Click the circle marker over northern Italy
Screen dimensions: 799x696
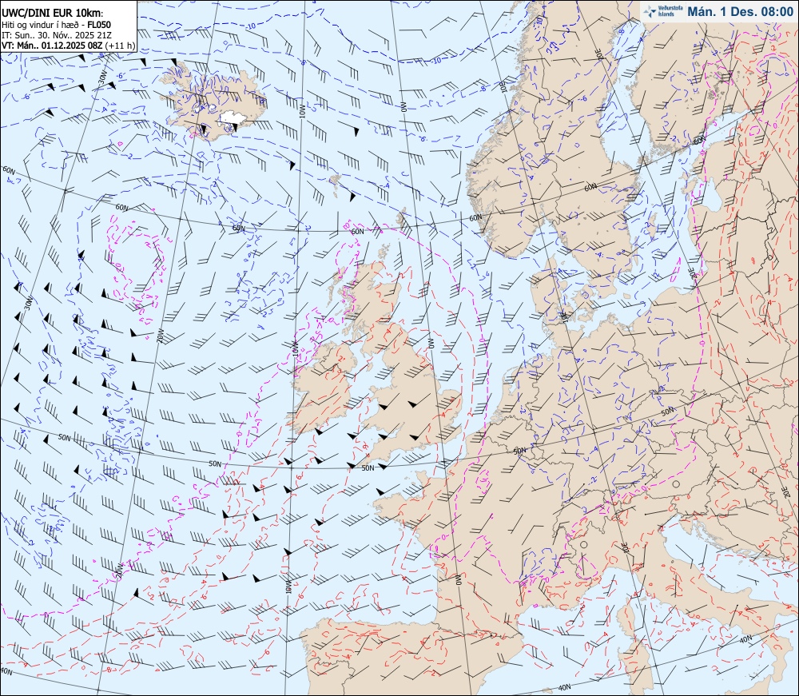(x=584, y=545)
